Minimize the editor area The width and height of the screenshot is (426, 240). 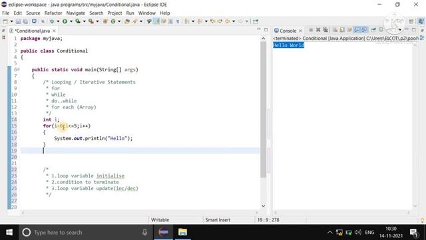click(x=259, y=29)
